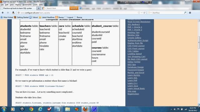Open the bookmark star dropdown arrow
The width and height of the screenshot is (200, 112).
(142, 13)
